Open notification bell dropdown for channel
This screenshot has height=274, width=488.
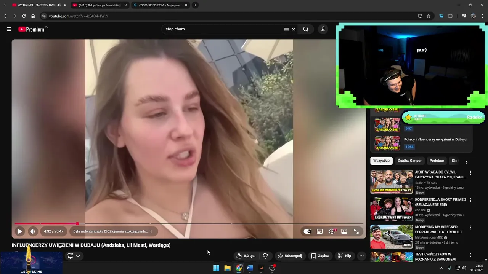[x=74, y=256]
